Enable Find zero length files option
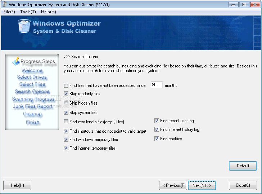This screenshot has width=262, height=194. [66, 122]
